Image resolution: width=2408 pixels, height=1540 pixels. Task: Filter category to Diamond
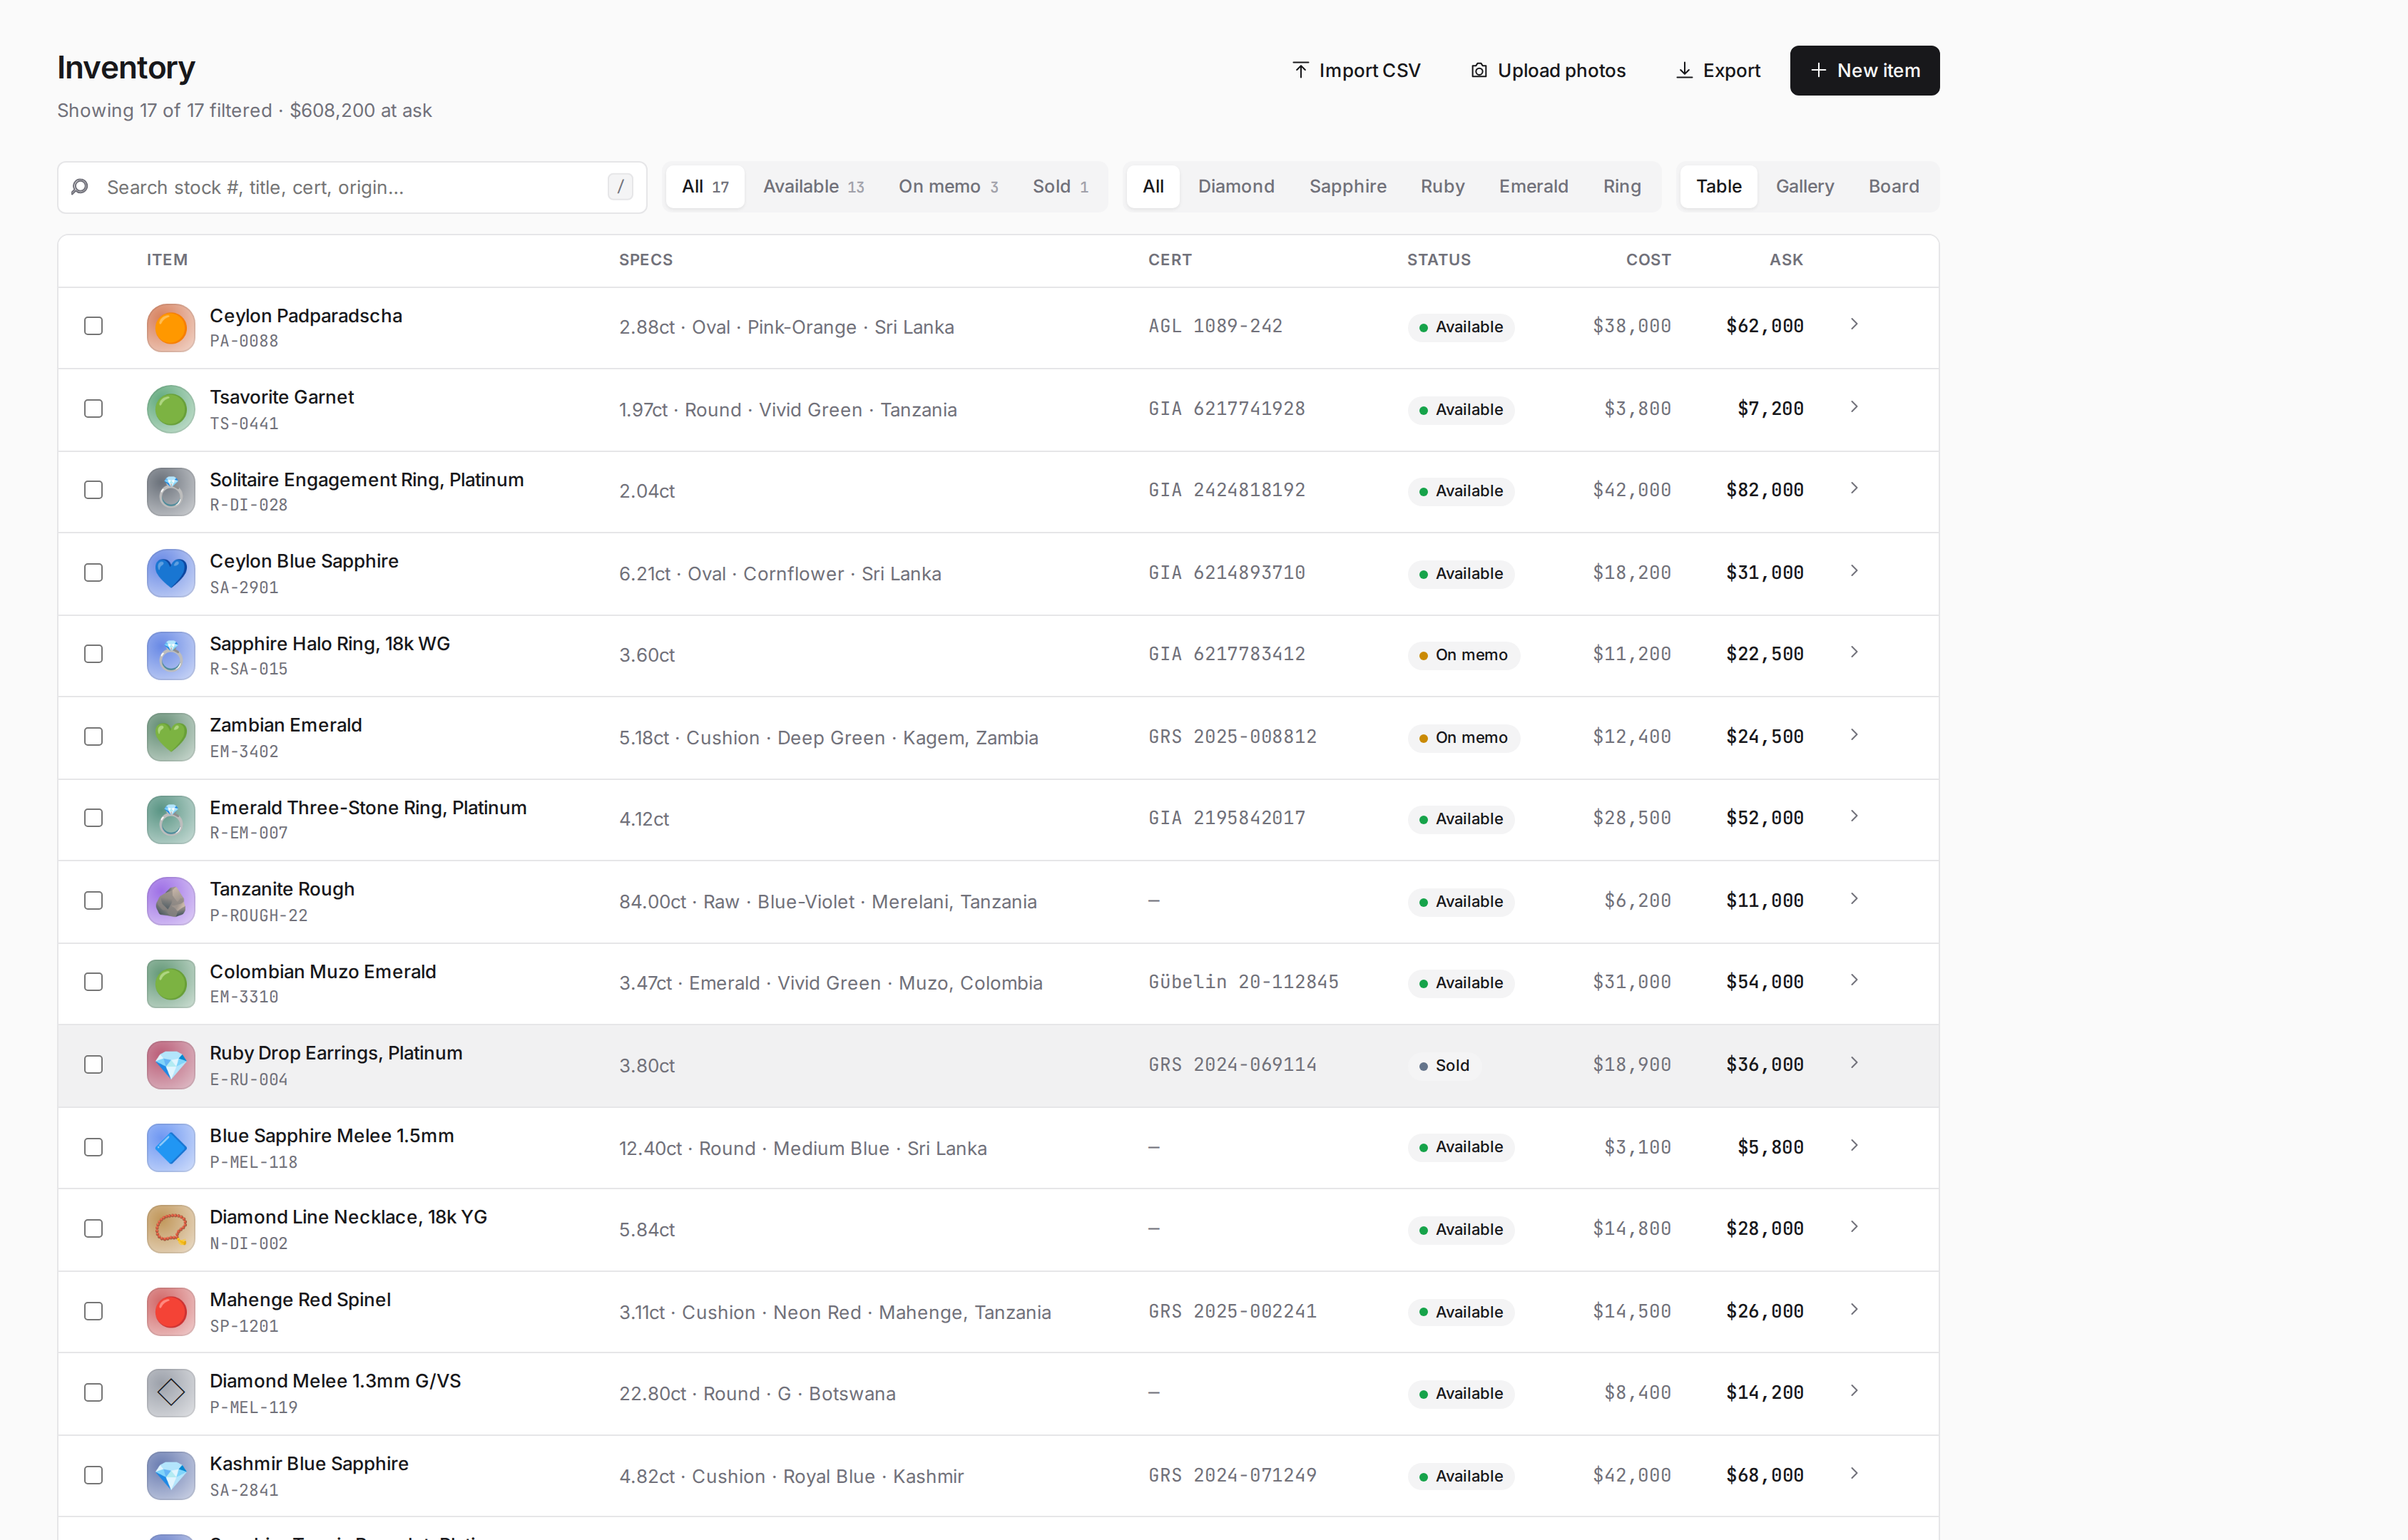pos(1237,187)
